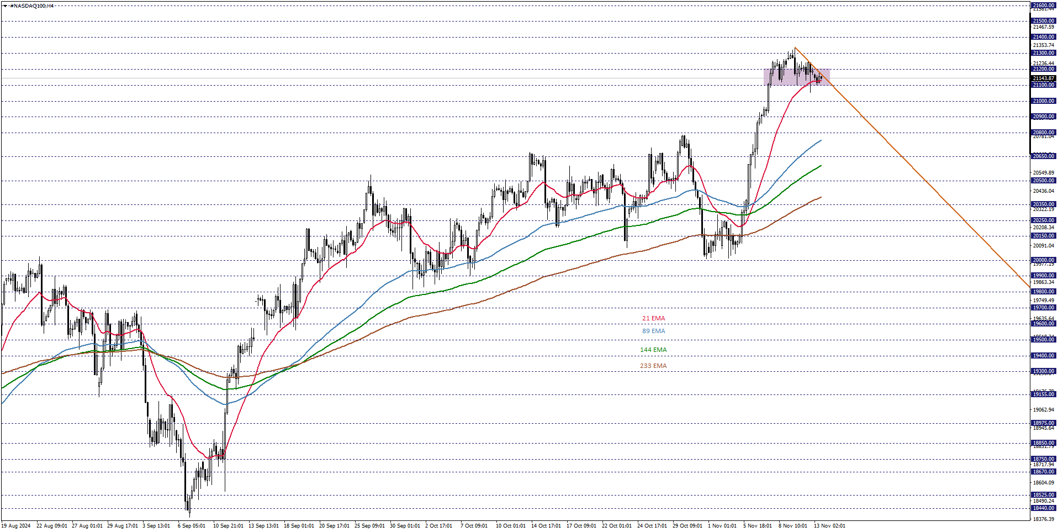1058x532 pixels.
Task: Click the 21000.00 price level label
Action: click(x=1044, y=101)
